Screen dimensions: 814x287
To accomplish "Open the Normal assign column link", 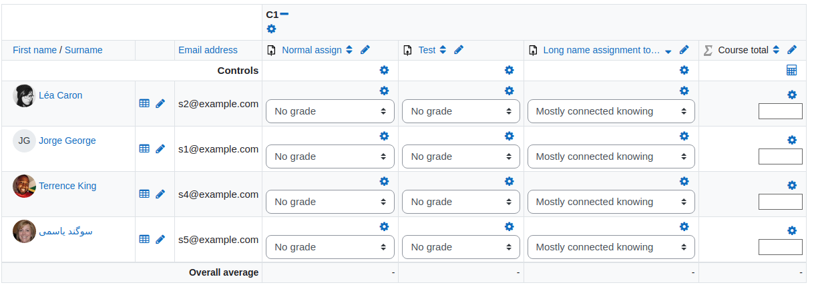I will point(312,50).
